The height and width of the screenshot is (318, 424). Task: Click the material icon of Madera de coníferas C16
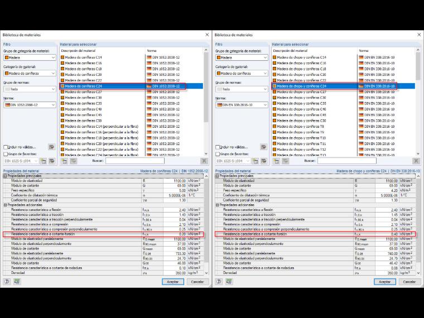(62, 63)
